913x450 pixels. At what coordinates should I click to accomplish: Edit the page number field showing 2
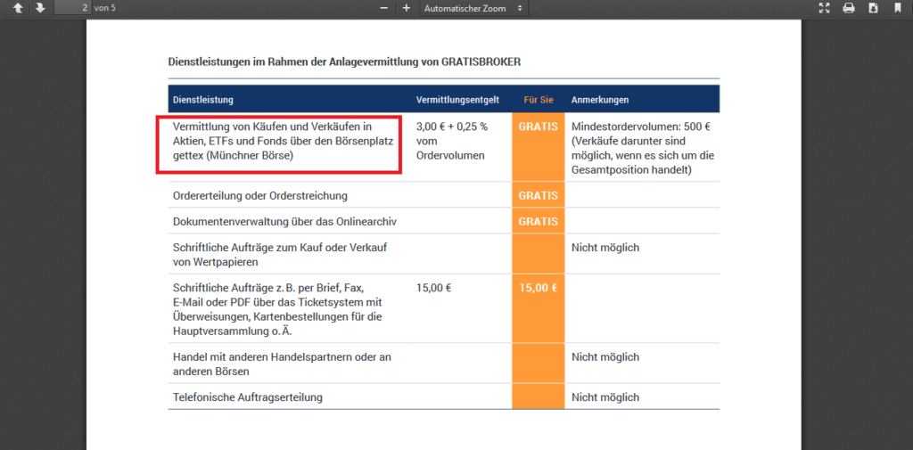[x=73, y=8]
